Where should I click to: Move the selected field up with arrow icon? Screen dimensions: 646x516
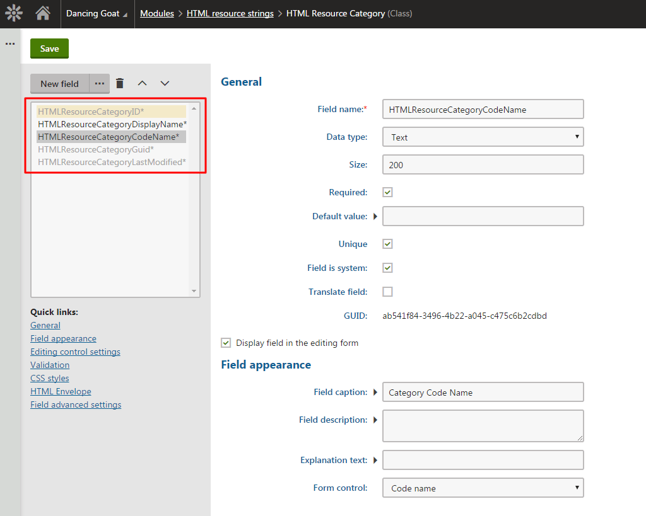(x=141, y=83)
